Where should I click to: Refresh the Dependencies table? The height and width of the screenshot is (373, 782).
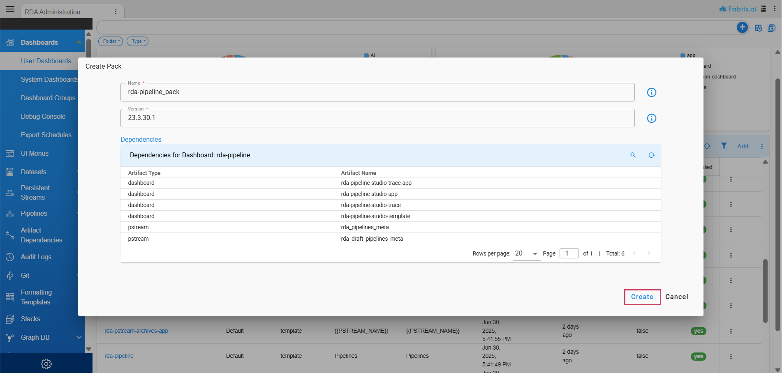click(x=651, y=155)
